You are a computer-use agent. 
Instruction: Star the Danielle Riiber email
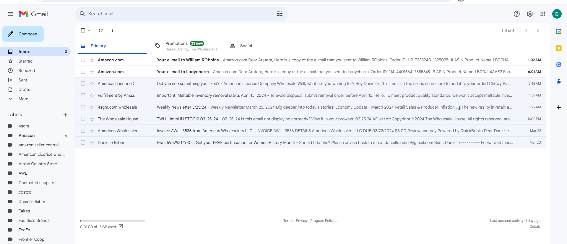click(92, 143)
